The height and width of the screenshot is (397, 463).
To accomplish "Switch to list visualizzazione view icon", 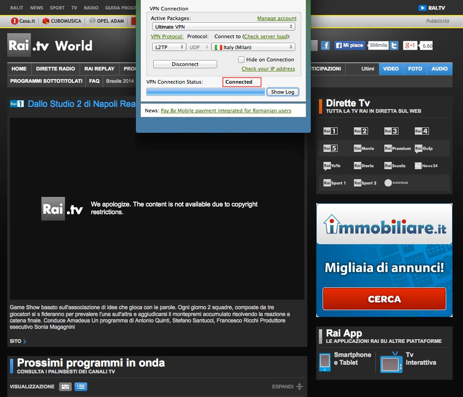I will 80,387.
